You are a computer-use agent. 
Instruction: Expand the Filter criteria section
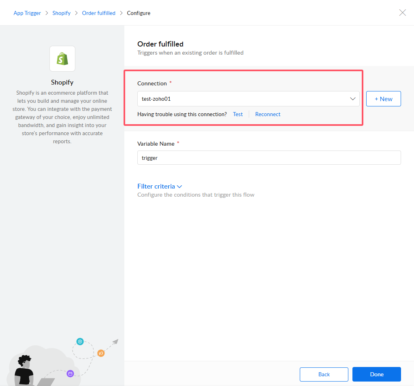point(160,187)
